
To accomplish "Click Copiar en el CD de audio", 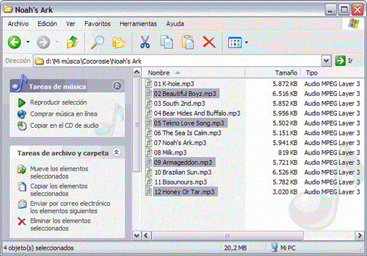I will click(x=64, y=125).
